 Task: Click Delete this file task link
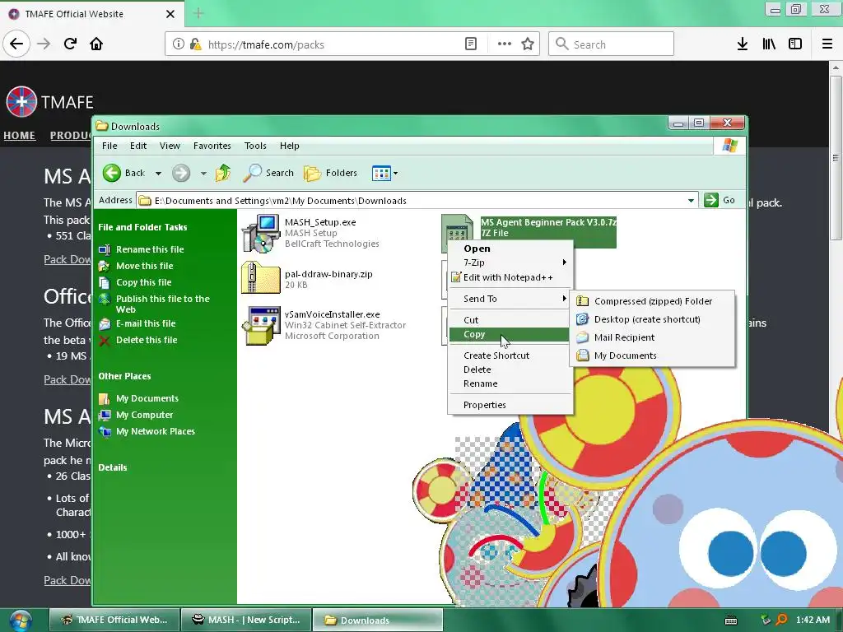tap(147, 340)
